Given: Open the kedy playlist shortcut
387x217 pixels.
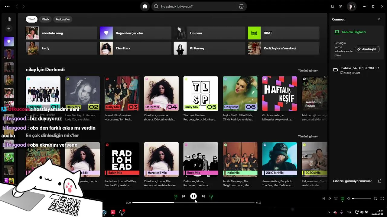Looking at the screenshot, I should pos(61,48).
